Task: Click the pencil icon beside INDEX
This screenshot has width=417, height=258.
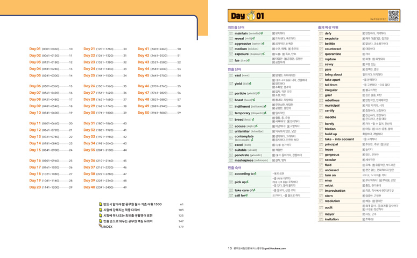Action: coord(101,226)
